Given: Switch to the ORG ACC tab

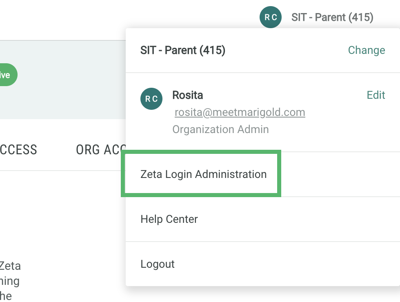Looking at the screenshot, I should [100, 150].
